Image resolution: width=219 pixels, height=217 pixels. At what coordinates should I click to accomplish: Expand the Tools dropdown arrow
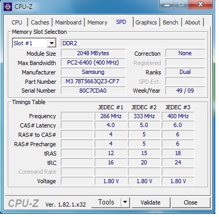(x=125, y=202)
